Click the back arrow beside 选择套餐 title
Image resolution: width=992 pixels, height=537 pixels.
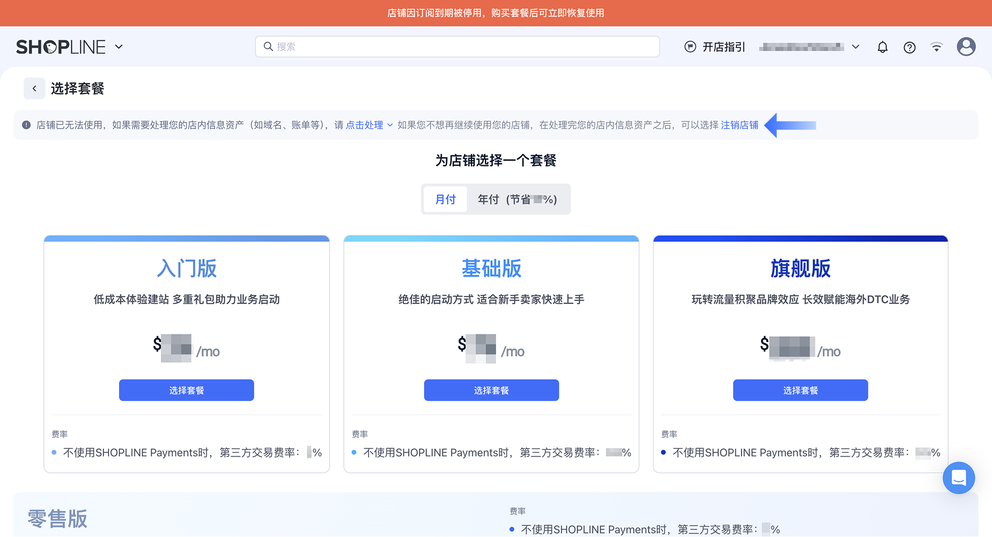click(x=34, y=88)
